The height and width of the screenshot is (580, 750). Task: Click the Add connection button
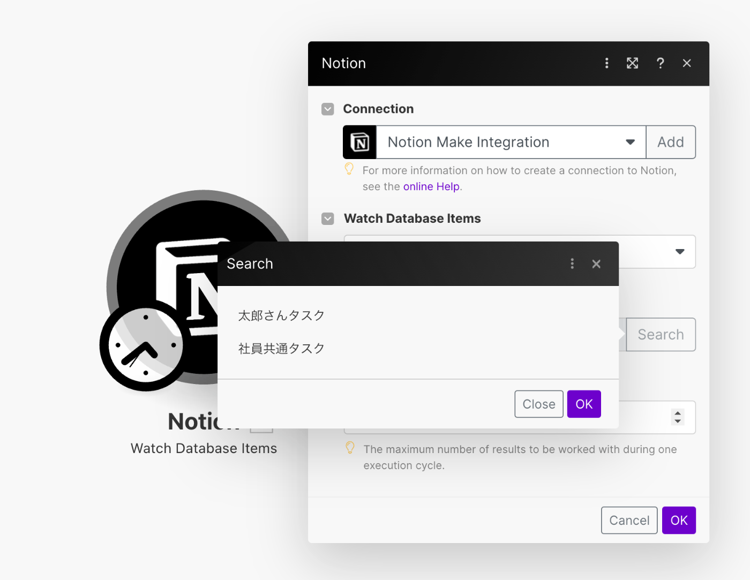point(671,142)
